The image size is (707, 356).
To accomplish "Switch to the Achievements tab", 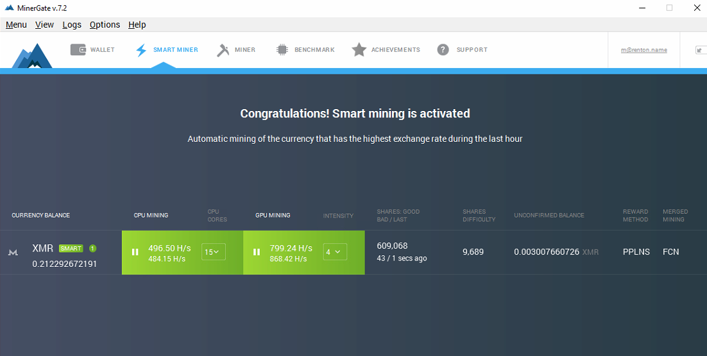I will pyautogui.click(x=386, y=49).
